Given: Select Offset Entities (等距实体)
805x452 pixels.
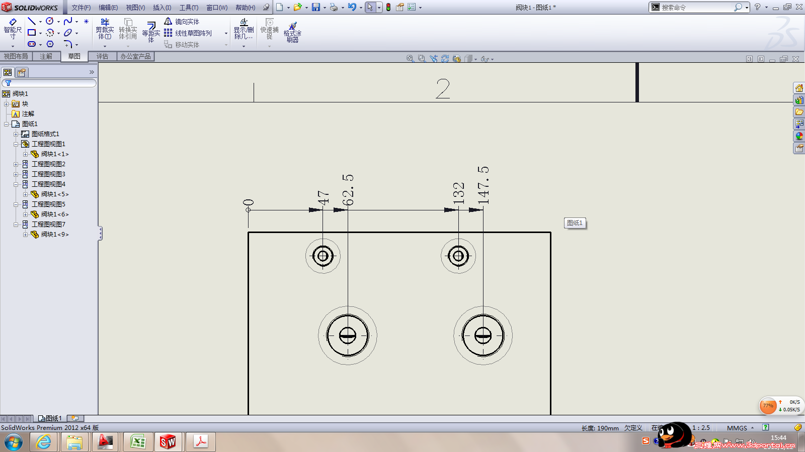Looking at the screenshot, I should (151, 32).
